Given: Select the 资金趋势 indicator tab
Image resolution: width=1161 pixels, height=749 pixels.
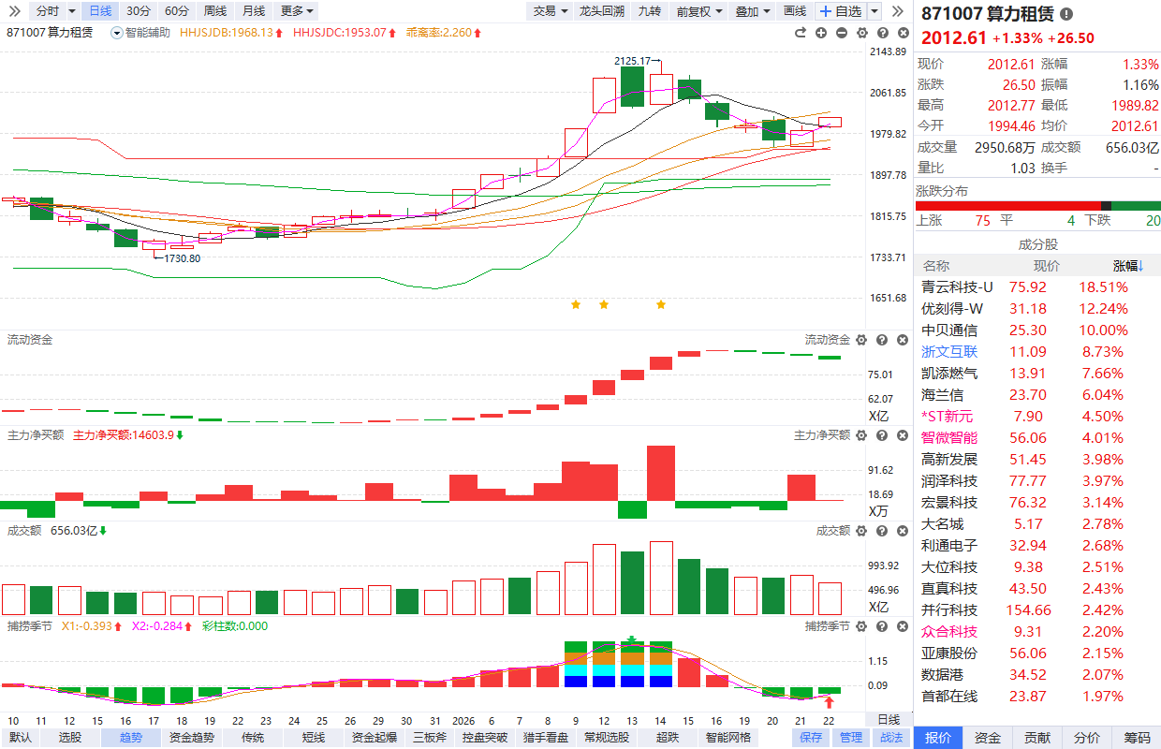Looking at the screenshot, I should (x=191, y=738).
